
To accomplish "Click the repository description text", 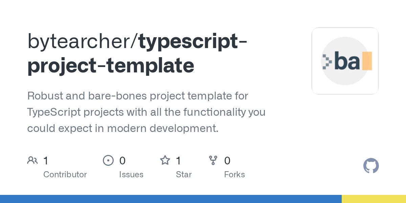I will click(146, 112).
